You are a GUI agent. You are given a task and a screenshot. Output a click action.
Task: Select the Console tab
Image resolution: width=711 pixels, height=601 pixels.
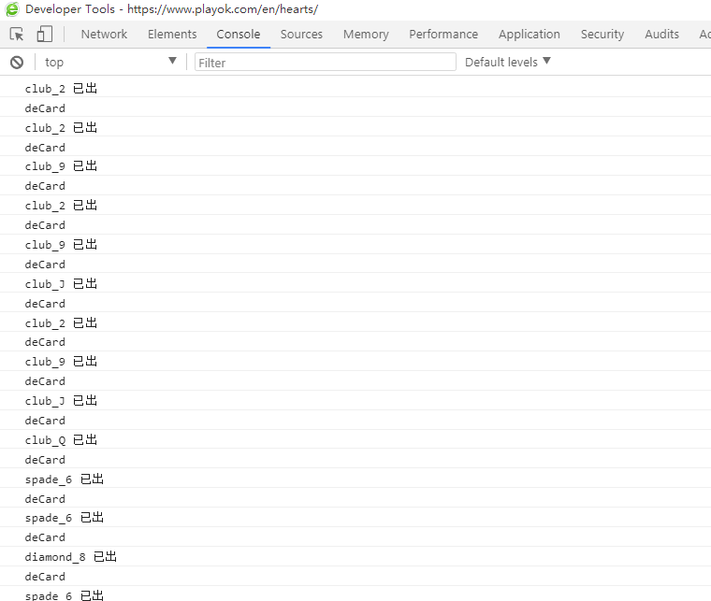(x=238, y=34)
